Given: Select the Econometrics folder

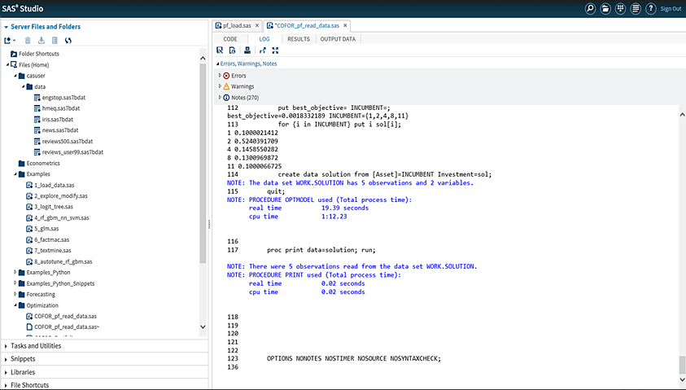Looking at the screenshot, I should click(43, 164).
